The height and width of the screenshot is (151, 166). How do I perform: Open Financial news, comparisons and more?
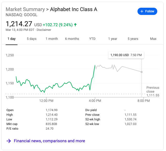point(49,141)
